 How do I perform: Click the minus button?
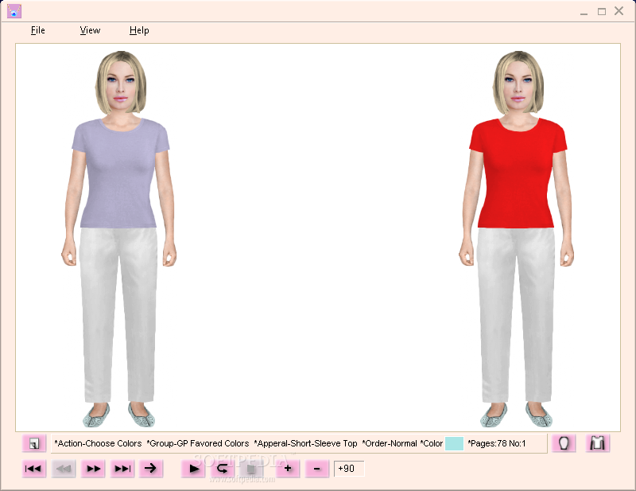coord(316,469)
